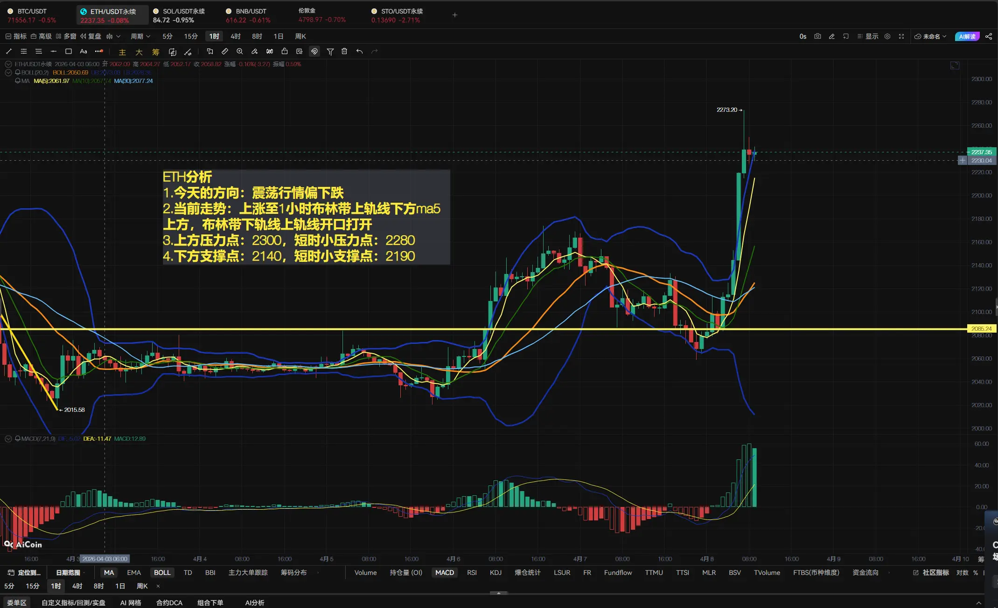Toggle the MACD indicator legend circle

tap(8, 438)
